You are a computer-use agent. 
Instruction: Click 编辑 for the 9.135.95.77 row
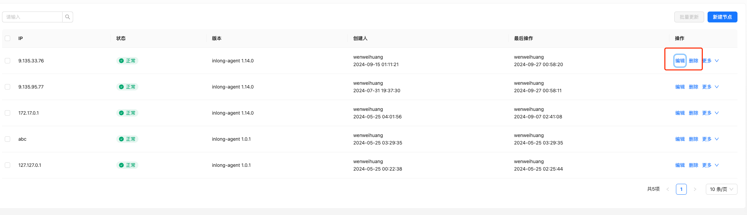point(680,87)
